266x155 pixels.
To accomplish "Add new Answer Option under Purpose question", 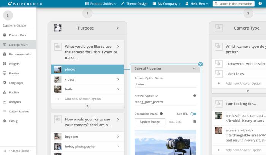I will (x=82, y=99).
